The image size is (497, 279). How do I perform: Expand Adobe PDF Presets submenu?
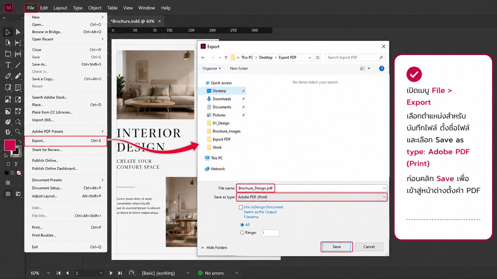(65, 131)
